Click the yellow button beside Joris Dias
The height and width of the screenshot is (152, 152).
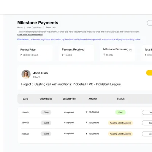coord(149,73)
